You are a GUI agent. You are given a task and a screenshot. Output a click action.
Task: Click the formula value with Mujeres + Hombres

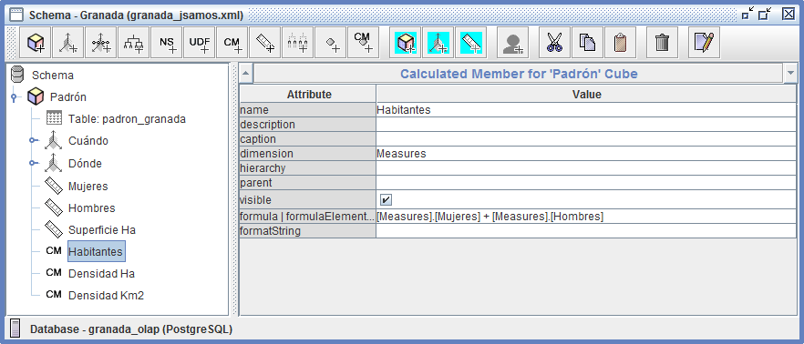586,217
